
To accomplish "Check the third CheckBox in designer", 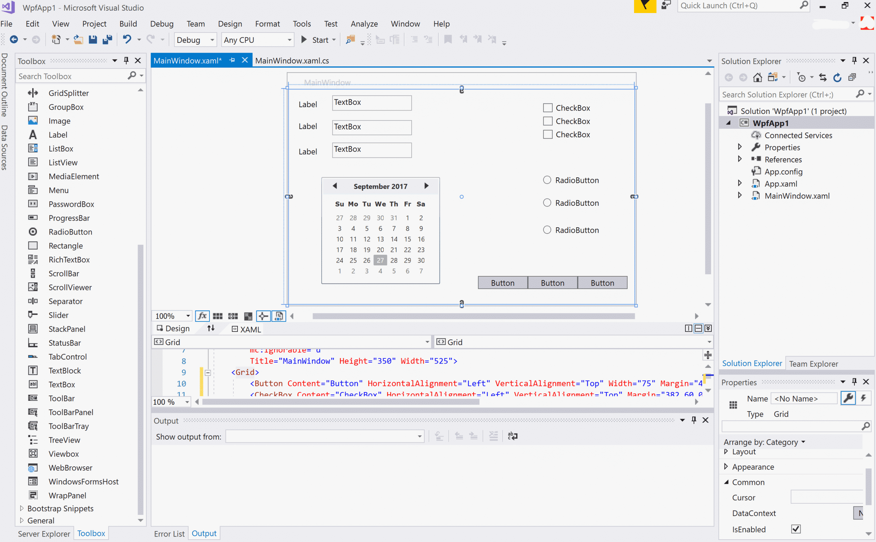I will [547, 134].
